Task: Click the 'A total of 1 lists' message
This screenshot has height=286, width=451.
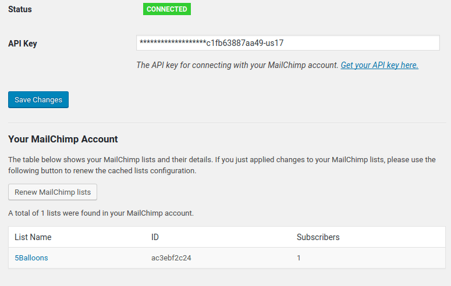Action: point(101,213)
